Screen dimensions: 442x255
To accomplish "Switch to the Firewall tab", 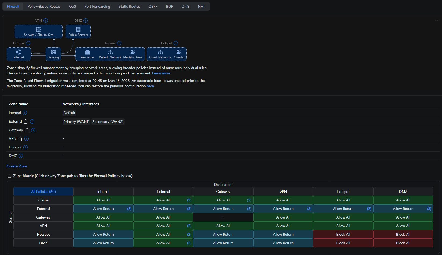I will (x=13, y=6).
